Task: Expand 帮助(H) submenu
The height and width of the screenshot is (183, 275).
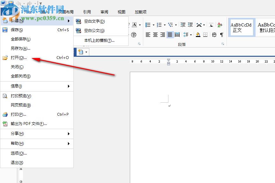Action: tap(37, 143)
